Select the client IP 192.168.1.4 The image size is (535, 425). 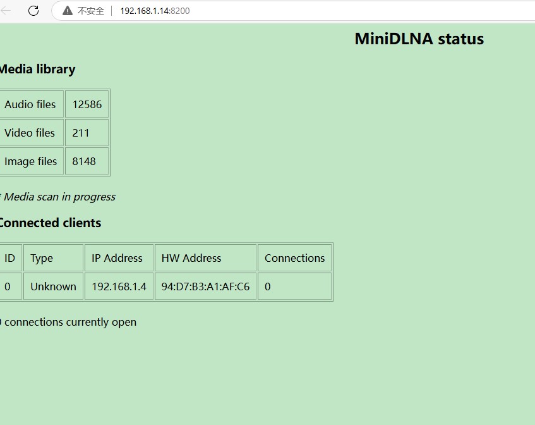(119, 286)
